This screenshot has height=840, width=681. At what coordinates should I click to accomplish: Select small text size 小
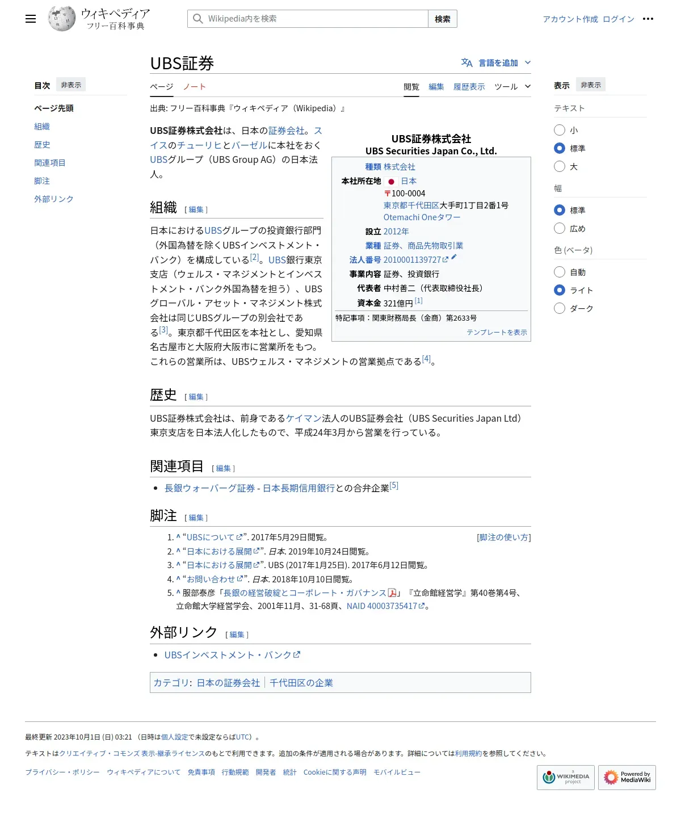click(x=560, y=130)
